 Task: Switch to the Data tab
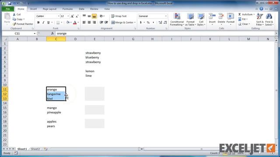coord(81,9)
